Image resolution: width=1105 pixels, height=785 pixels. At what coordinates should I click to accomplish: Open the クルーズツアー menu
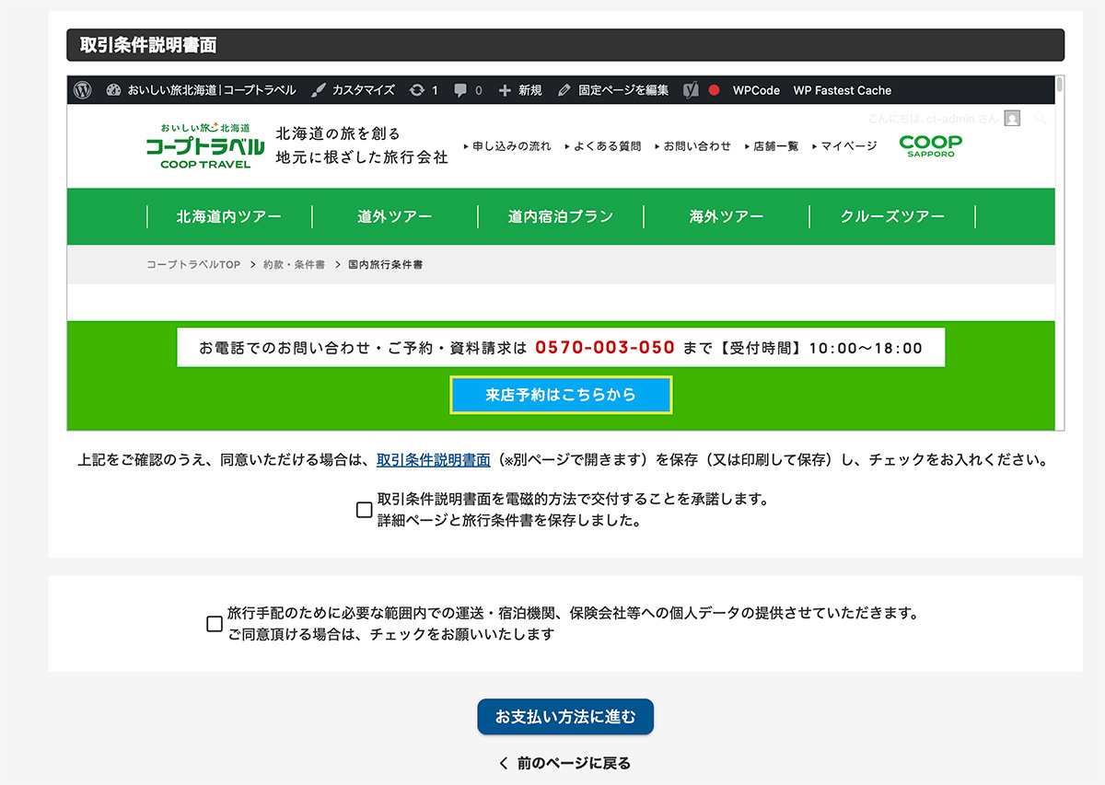(x=891, y=216)
